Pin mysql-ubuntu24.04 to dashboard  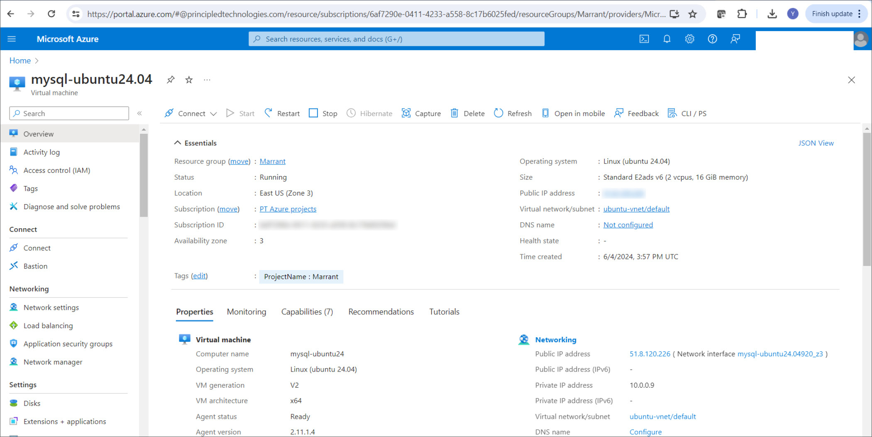(171, 80)
